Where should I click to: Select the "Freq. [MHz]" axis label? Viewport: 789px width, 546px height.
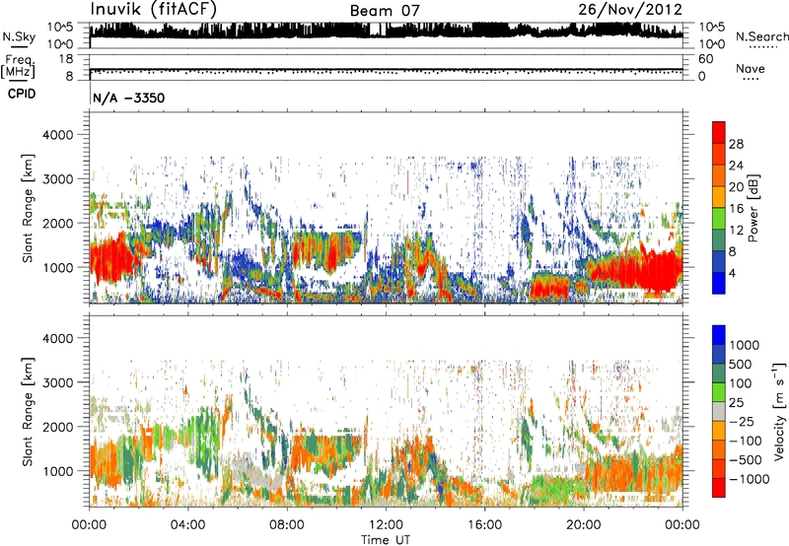point(18,67)
